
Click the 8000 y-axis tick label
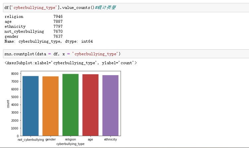click(x=15, y=74)
